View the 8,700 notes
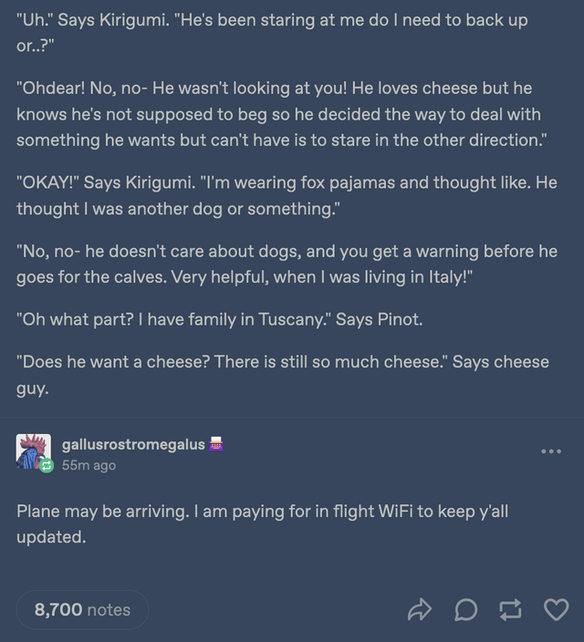The height and width of the screenshot is (642, 584). click(x=82, y=609)
